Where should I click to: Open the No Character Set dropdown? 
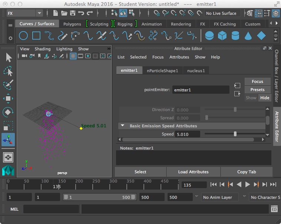pyautogui.click(x=244, y=197)
